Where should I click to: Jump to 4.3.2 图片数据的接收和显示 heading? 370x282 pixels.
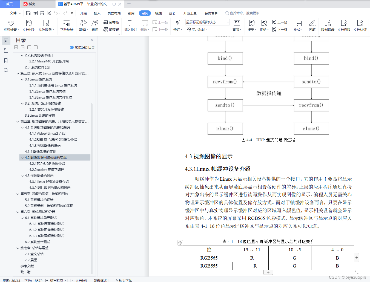coord(50,188)
